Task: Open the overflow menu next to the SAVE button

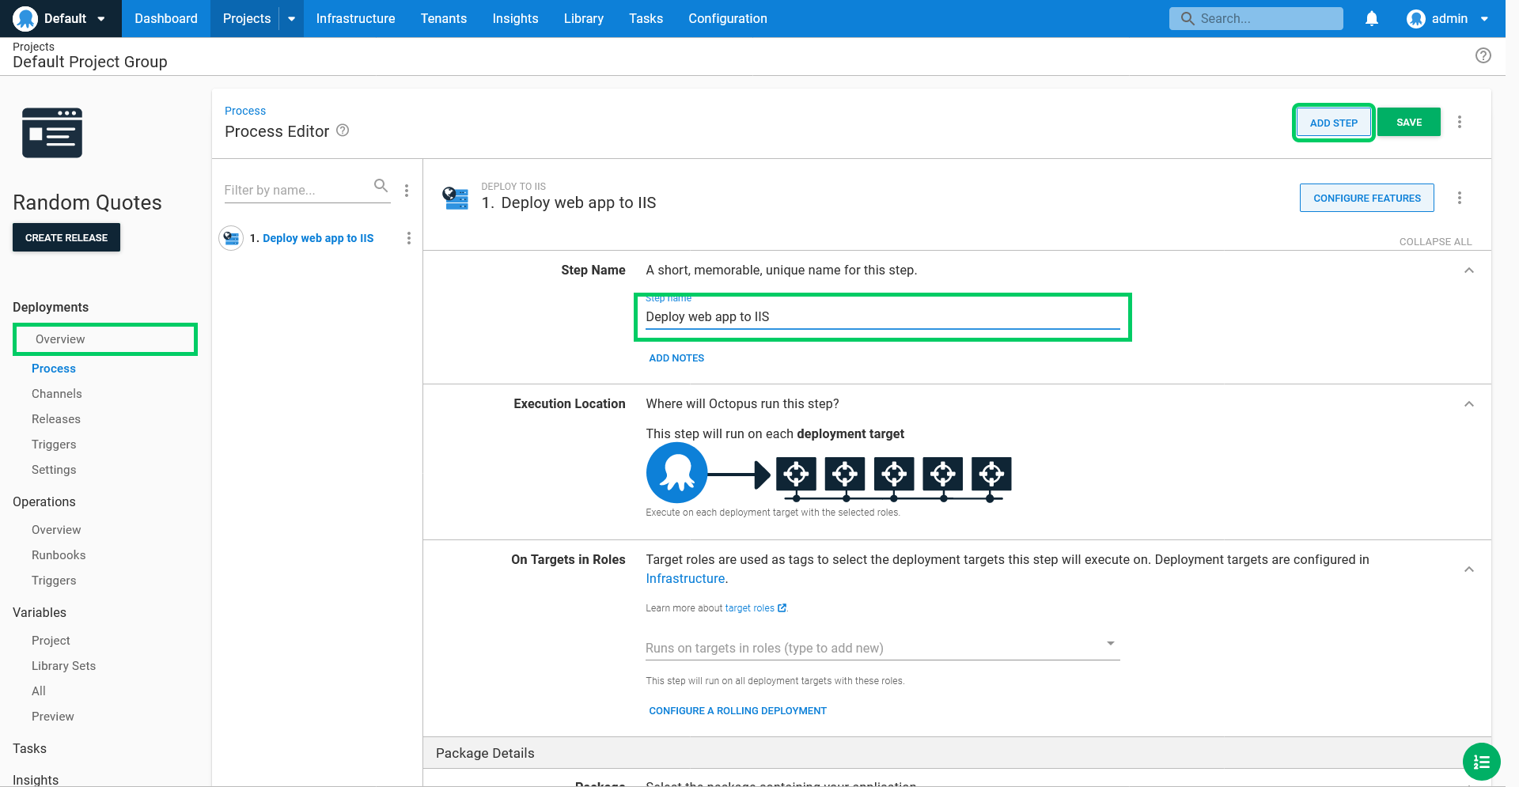Action: (x=1460, y=122)
